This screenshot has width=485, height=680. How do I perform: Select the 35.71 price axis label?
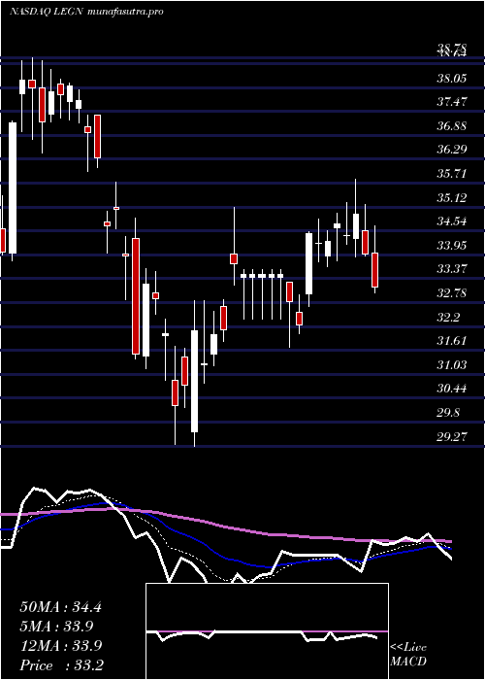[452, 174]
